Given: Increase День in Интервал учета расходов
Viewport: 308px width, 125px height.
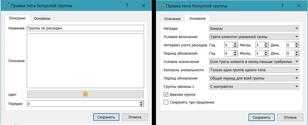Looking at the screenshot, I should tap(297, 44).
